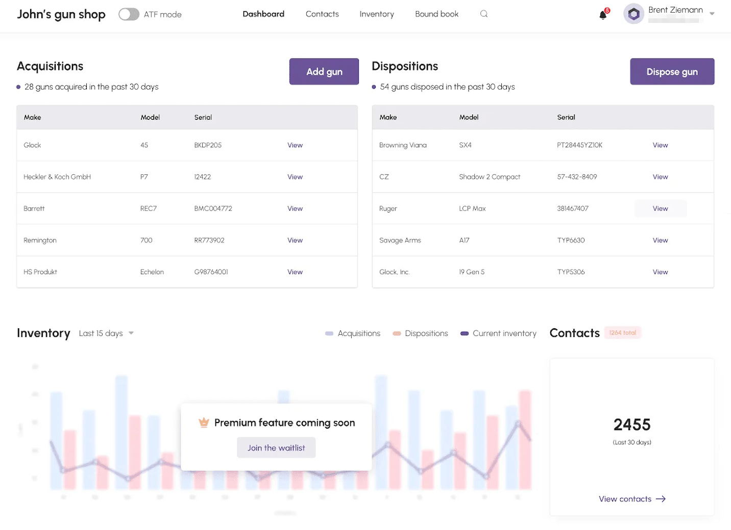Viewport: 731px width, 530px height.
Task: Switch to the Bound book tab
Action: tap(436, 14)
